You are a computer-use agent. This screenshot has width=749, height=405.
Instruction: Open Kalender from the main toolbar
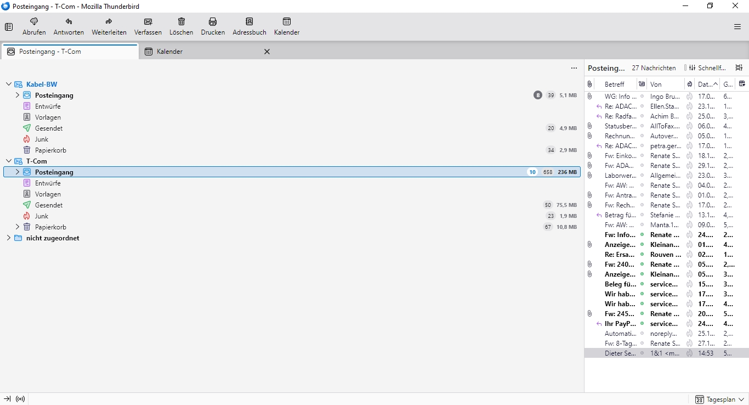(x=287, y=27)
